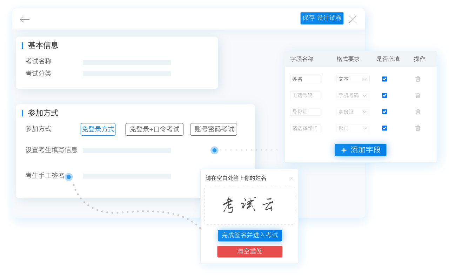
Task: Click 保存 设计试卷 button
Action: click(322, 18)
